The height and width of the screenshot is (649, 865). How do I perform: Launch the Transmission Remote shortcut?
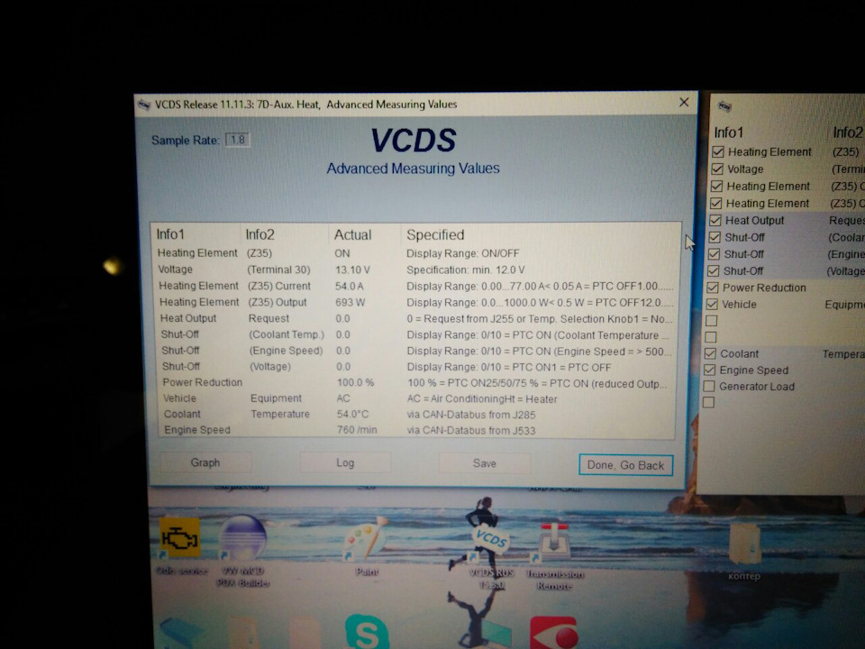(554, 554)
